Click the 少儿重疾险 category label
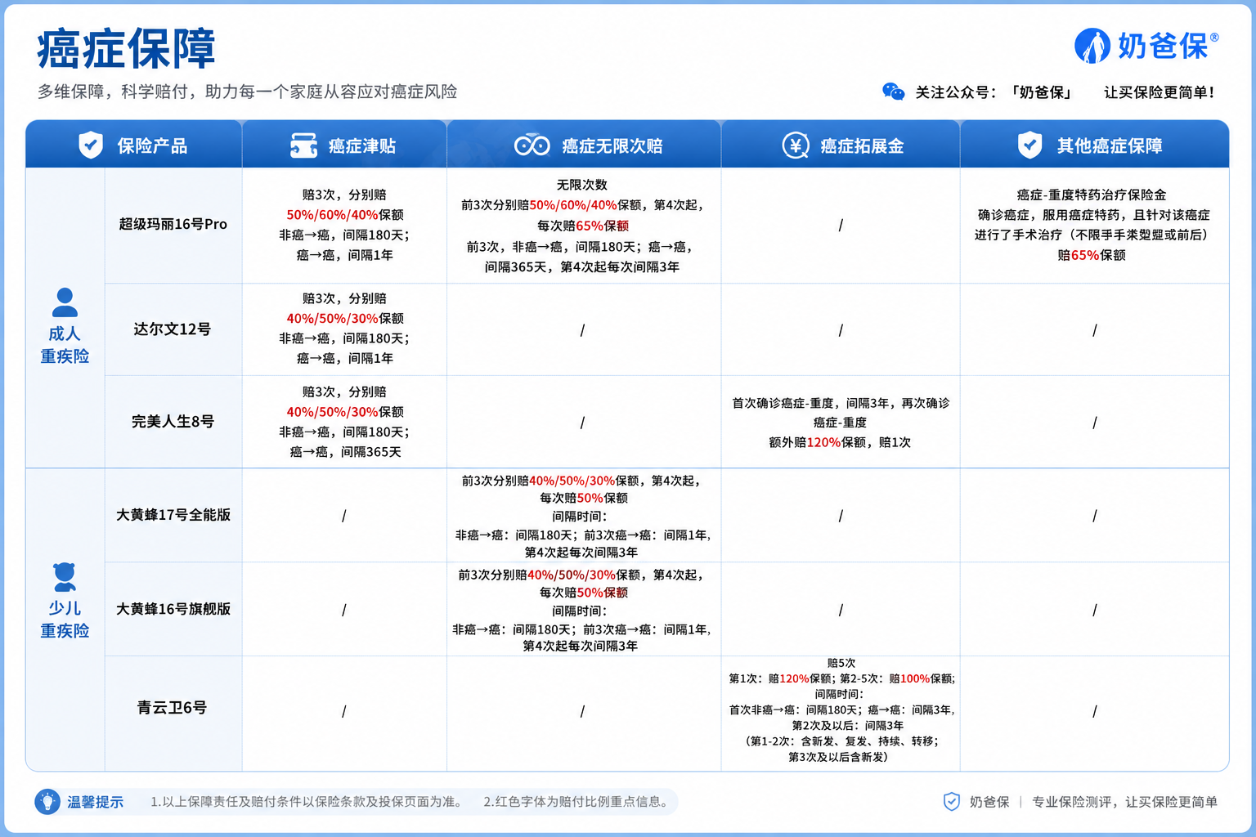 click(65, 620)
